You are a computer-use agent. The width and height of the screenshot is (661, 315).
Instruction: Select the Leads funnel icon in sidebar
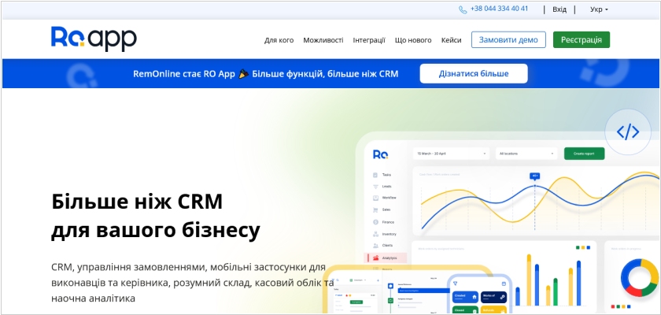click(375, 187)
